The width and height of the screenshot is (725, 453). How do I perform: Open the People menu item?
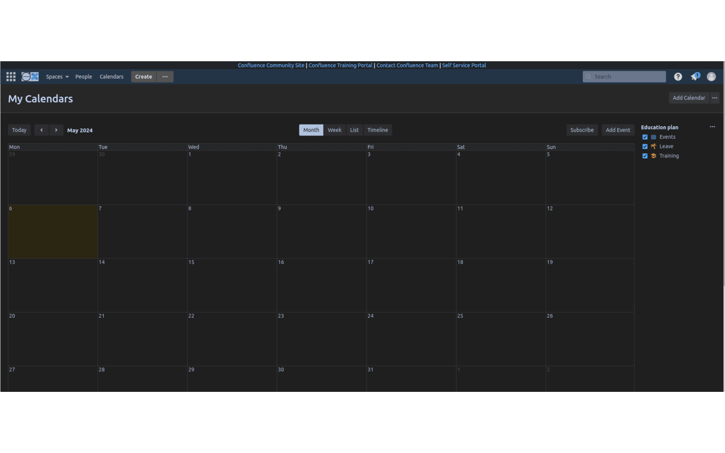coord(83,76)
